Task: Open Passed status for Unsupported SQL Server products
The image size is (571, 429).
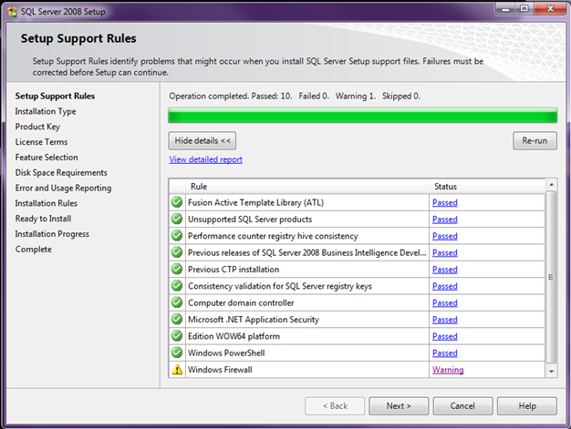Action: coord(444,220)
